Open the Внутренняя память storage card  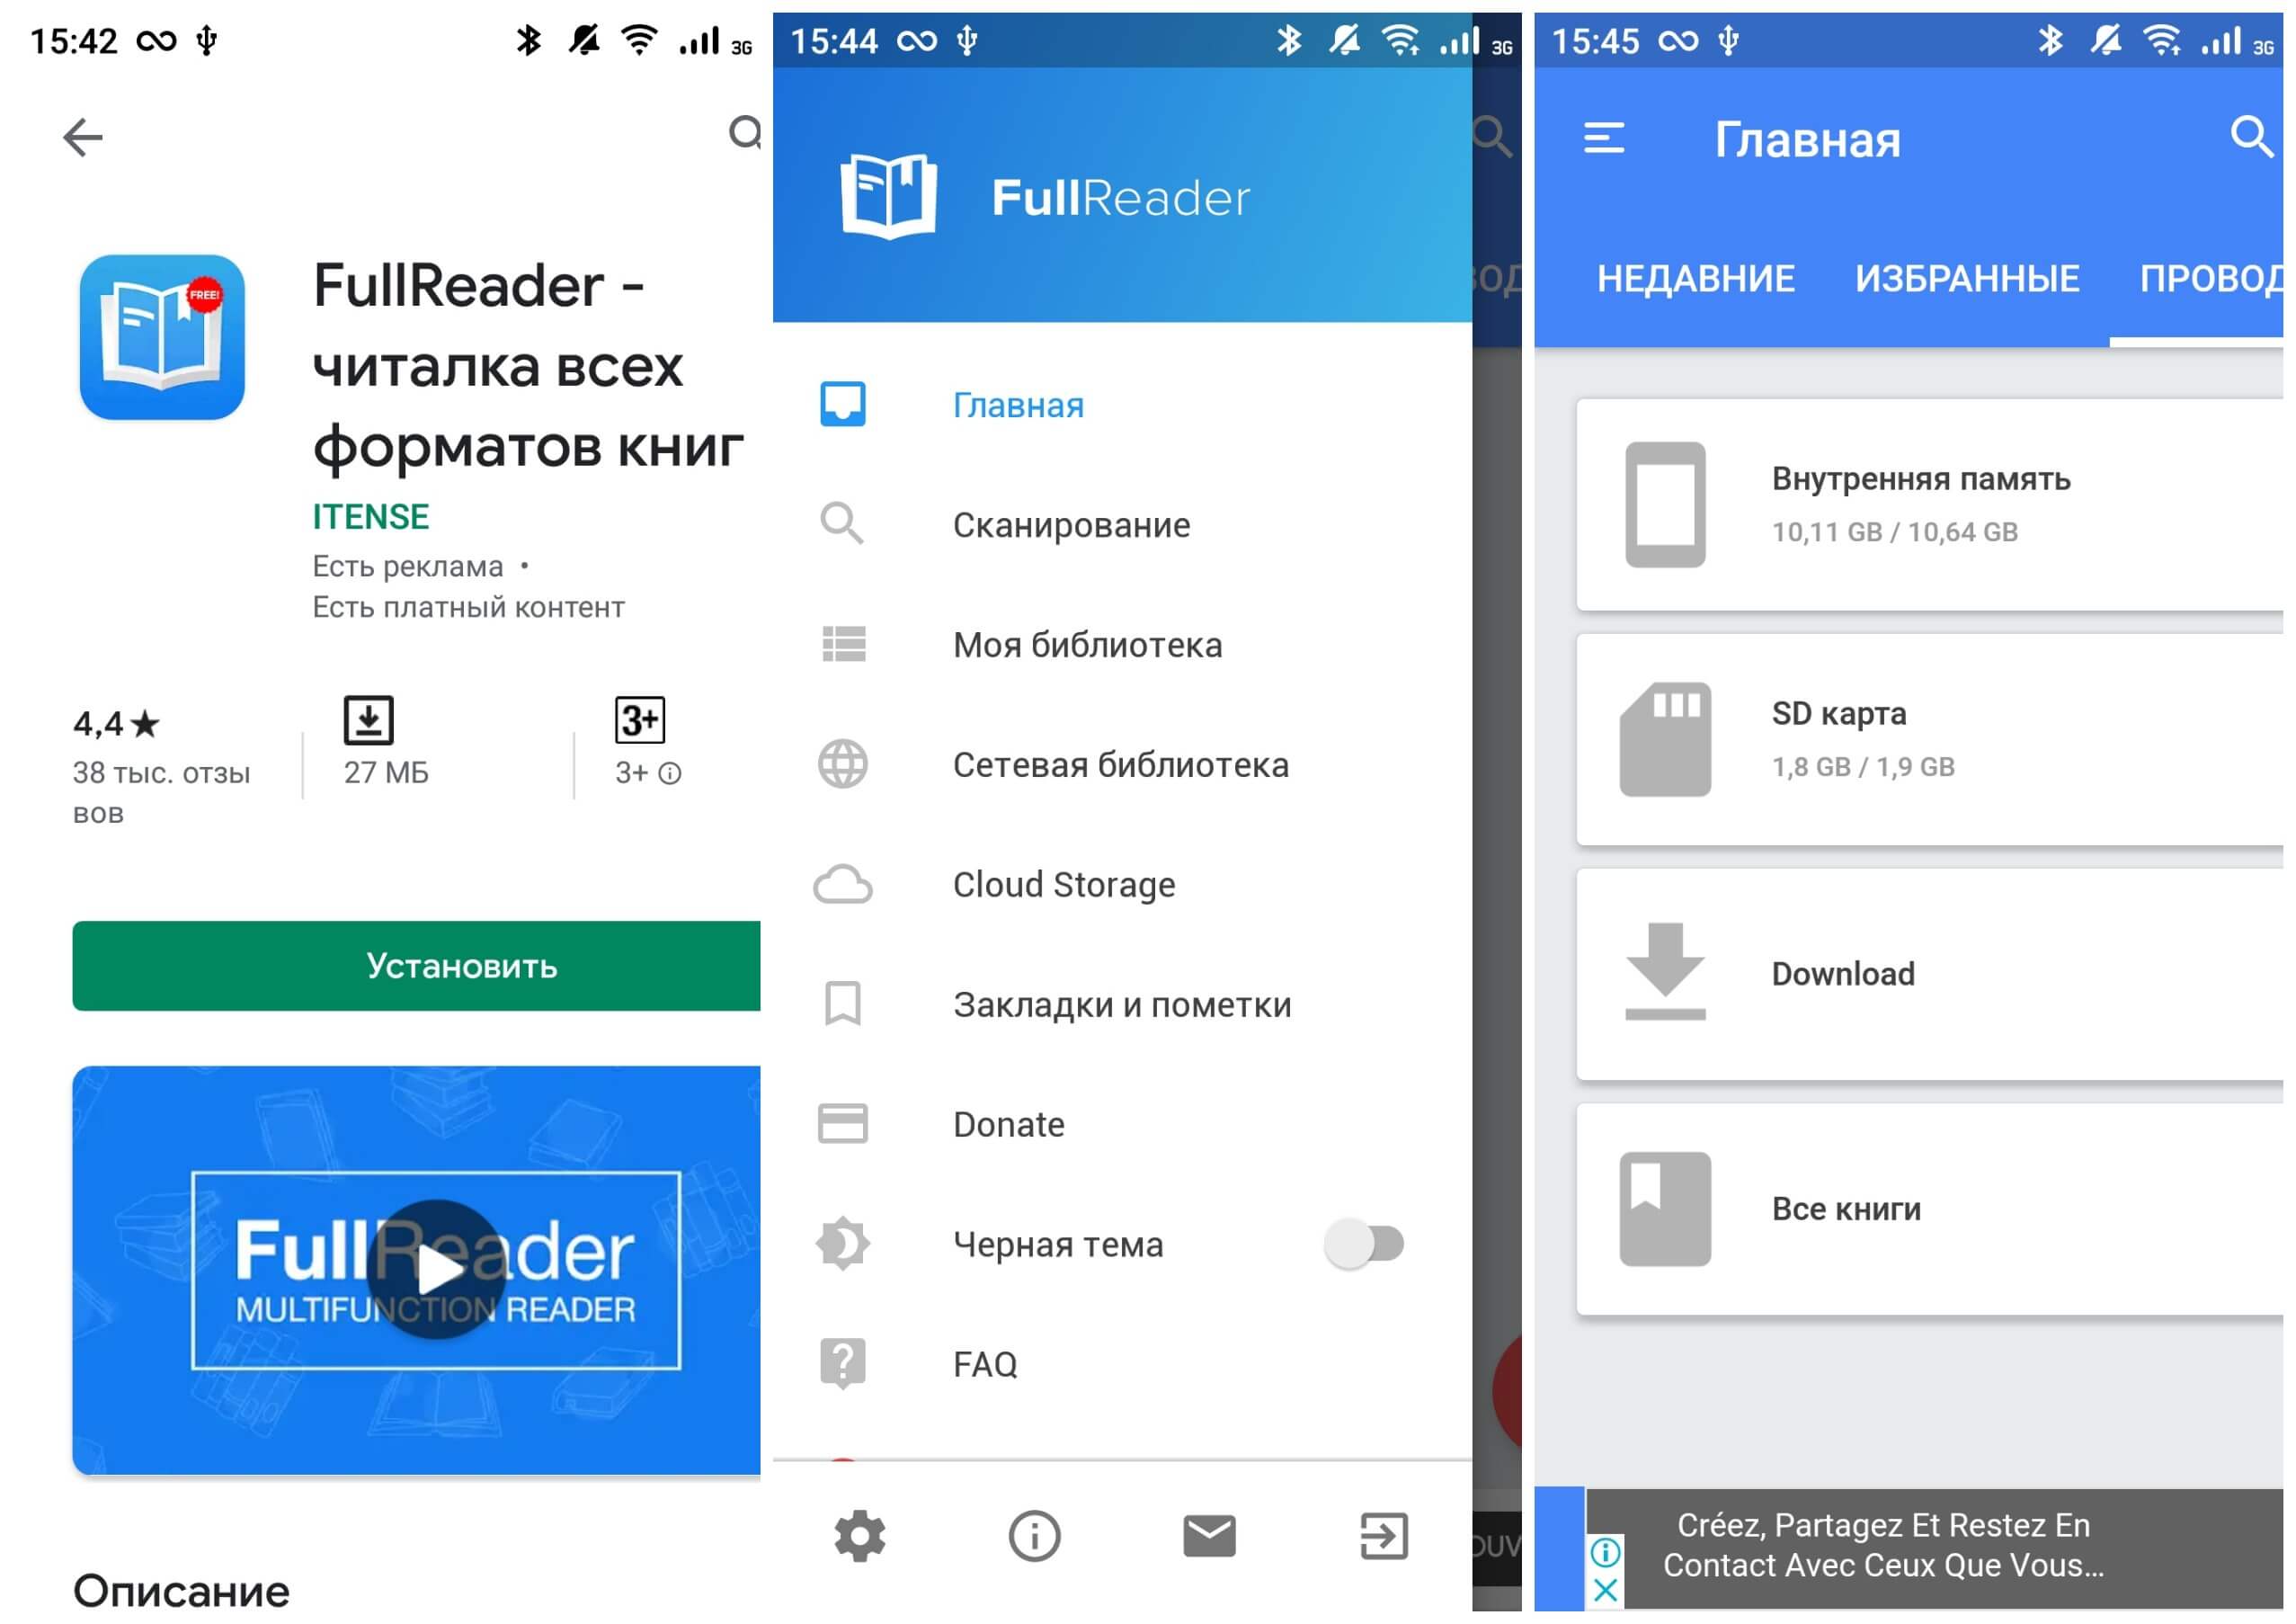(1930, 505)
